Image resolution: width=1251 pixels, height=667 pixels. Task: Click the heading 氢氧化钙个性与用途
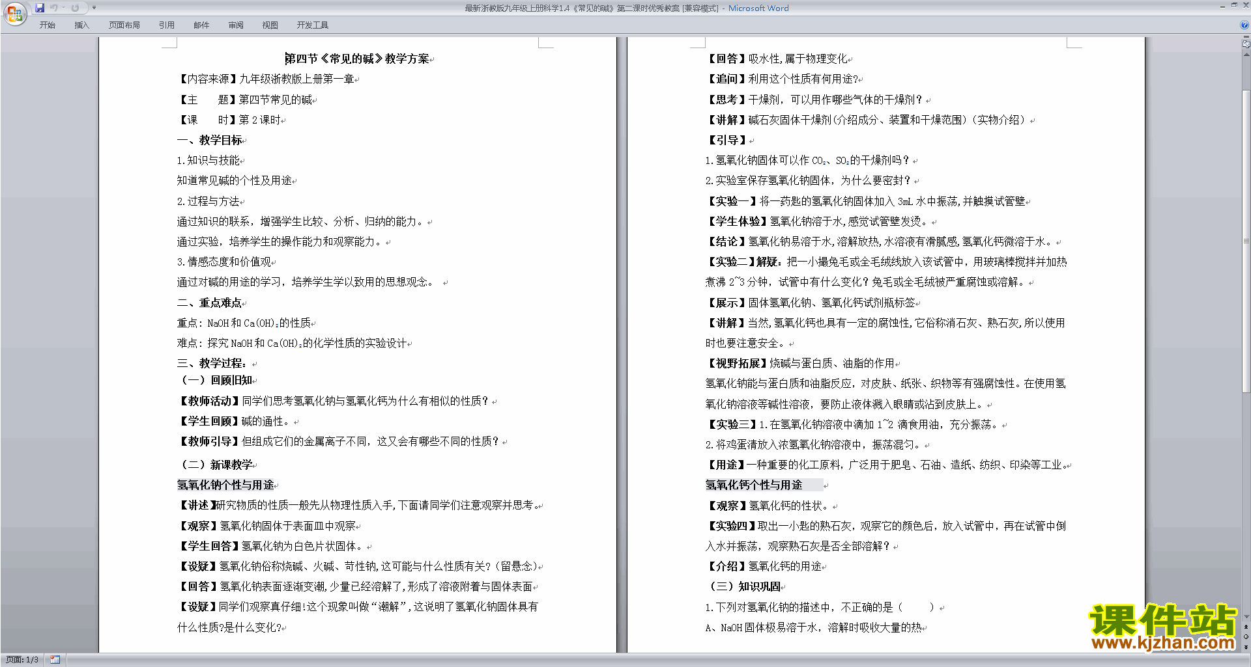click(754, 485)
